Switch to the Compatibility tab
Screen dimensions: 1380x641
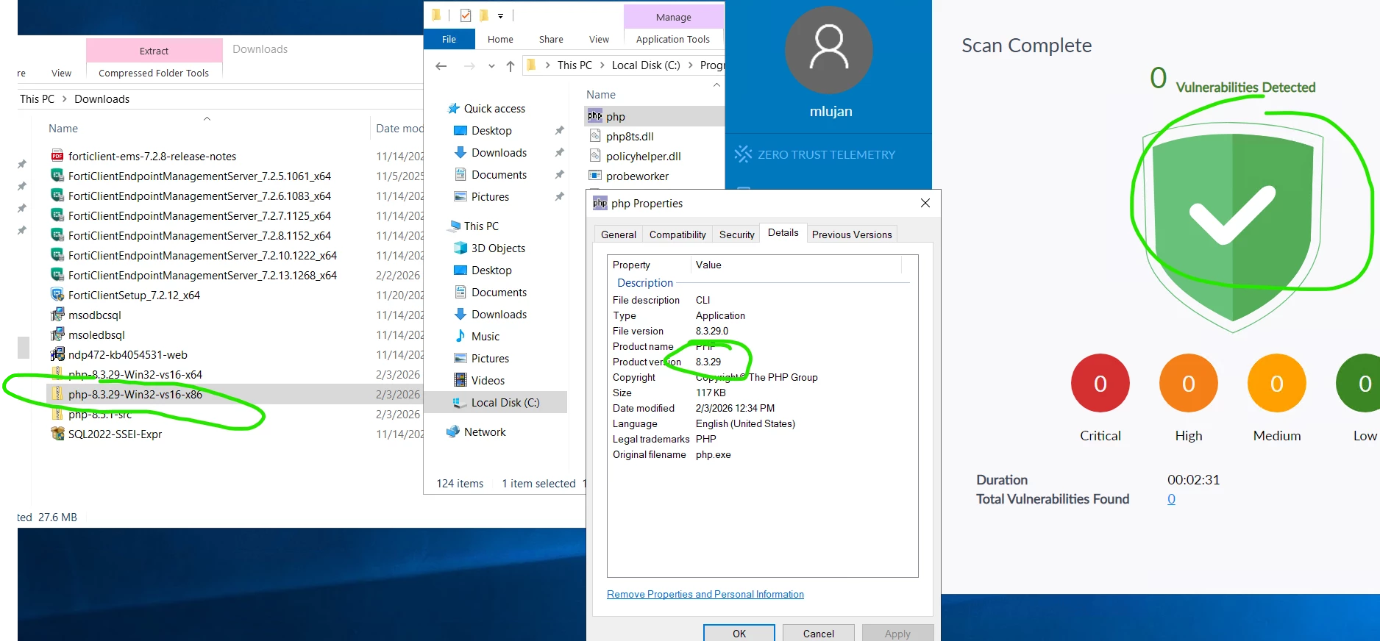click(x=677, y=234)
